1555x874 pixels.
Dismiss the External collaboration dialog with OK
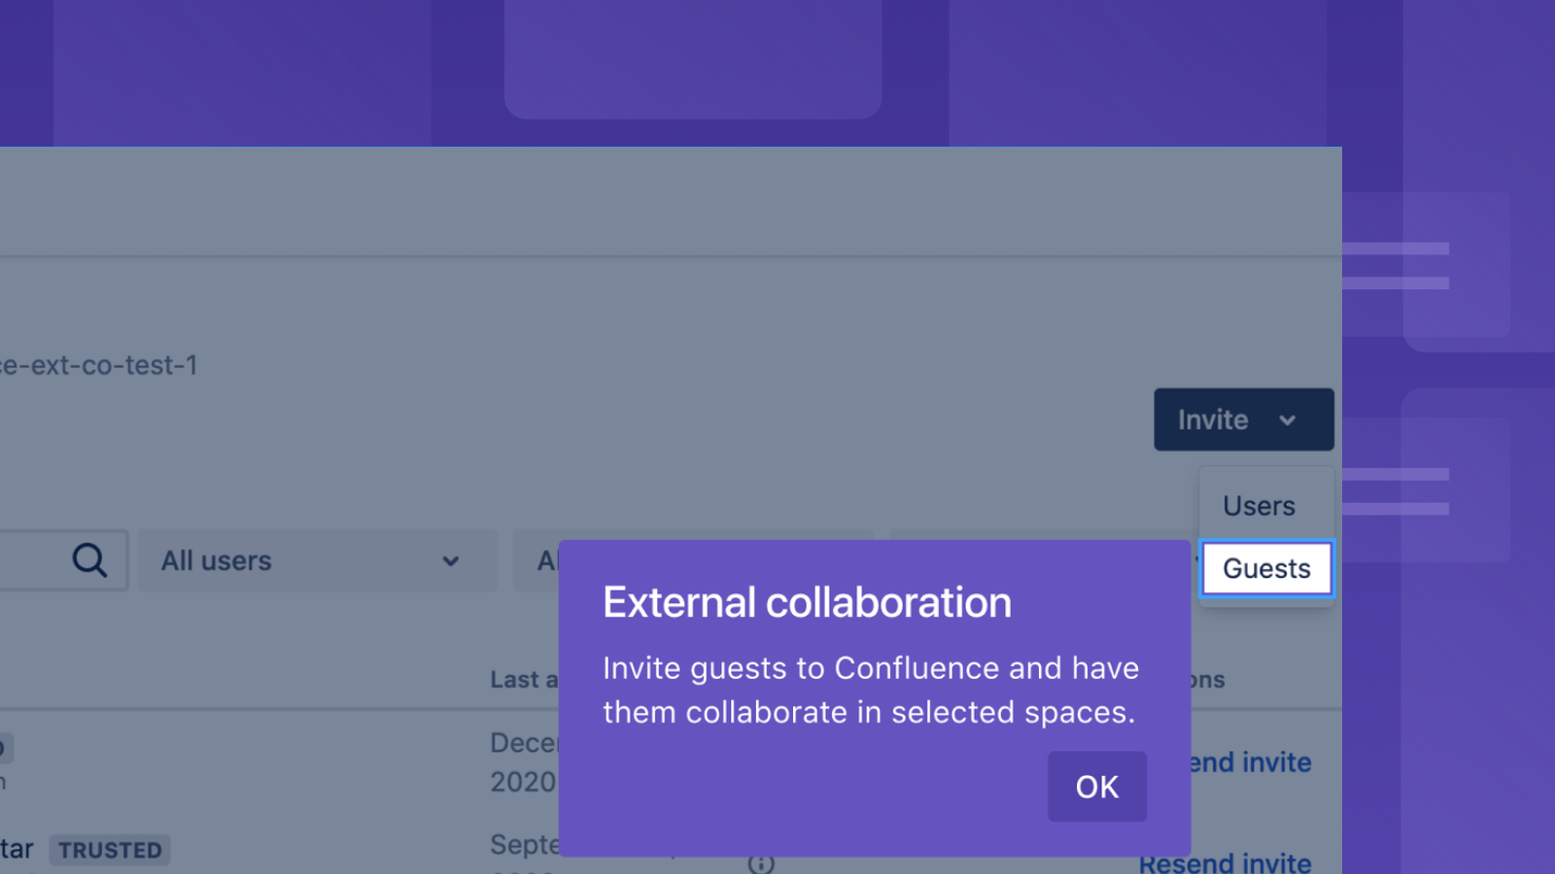(1097, 787)
